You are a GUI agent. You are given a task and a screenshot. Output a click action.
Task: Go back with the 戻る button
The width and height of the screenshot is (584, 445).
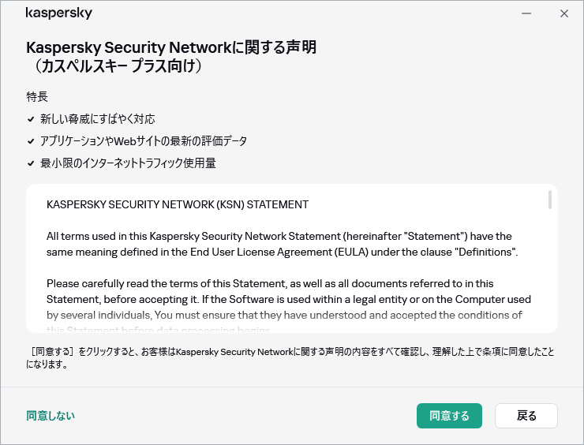(526, 416)
